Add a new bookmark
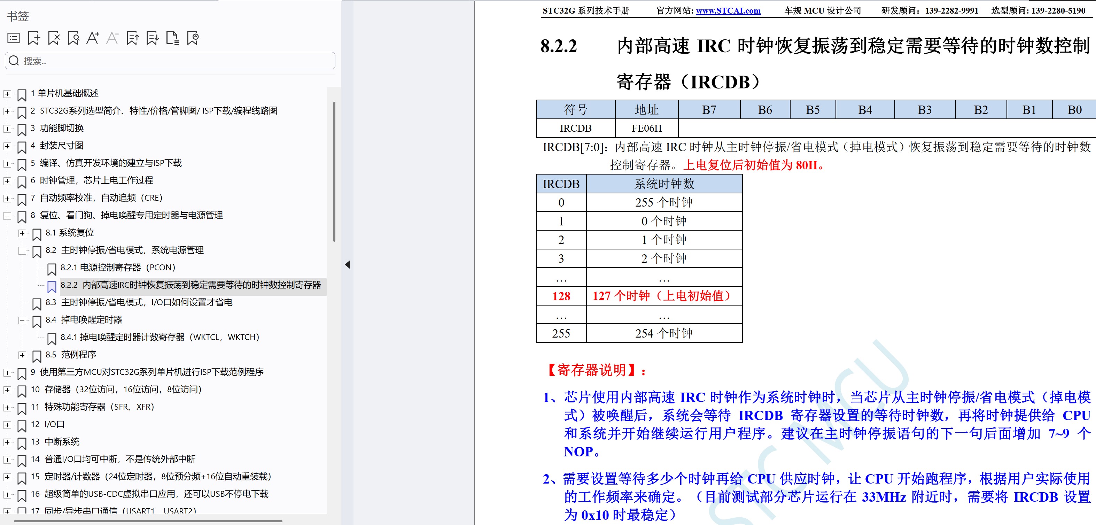Image resolution: width=1096 pixels, height=525 pixels. [x=34, y=38]
